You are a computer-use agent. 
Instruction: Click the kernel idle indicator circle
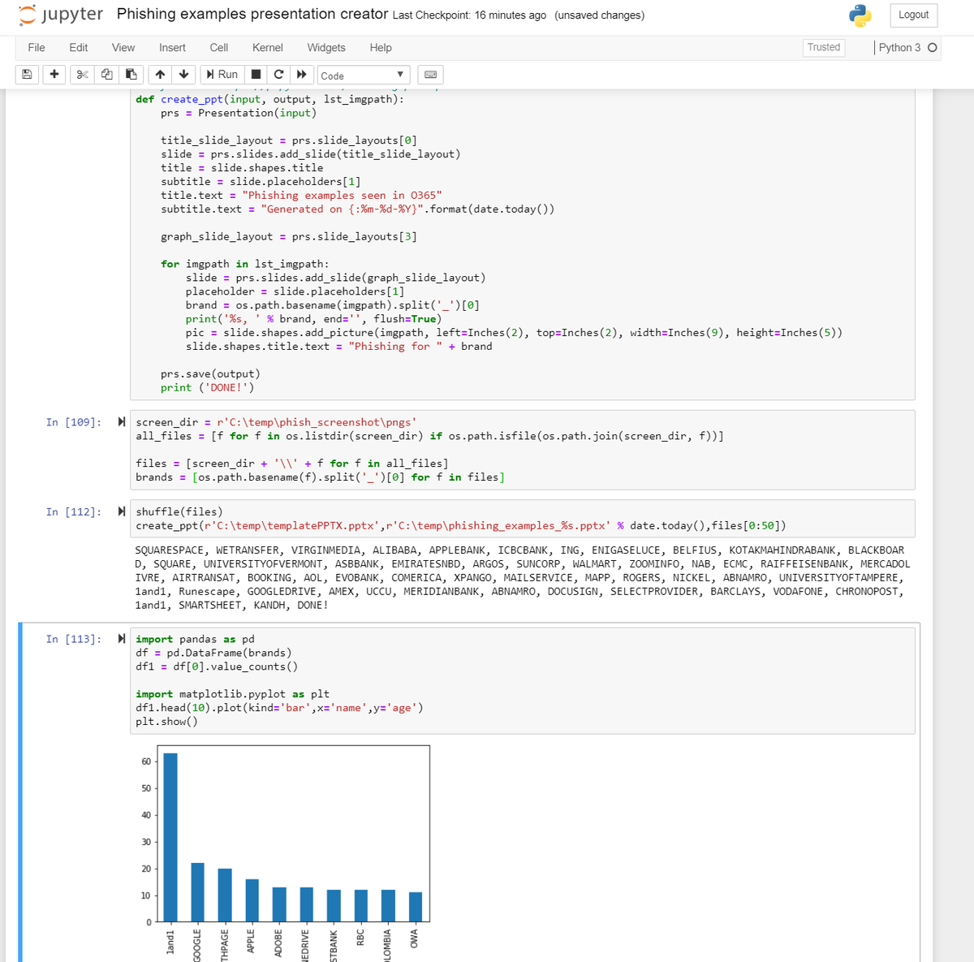point(932,48)
